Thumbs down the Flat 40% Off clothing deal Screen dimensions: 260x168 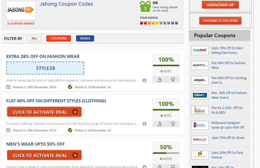173,124
